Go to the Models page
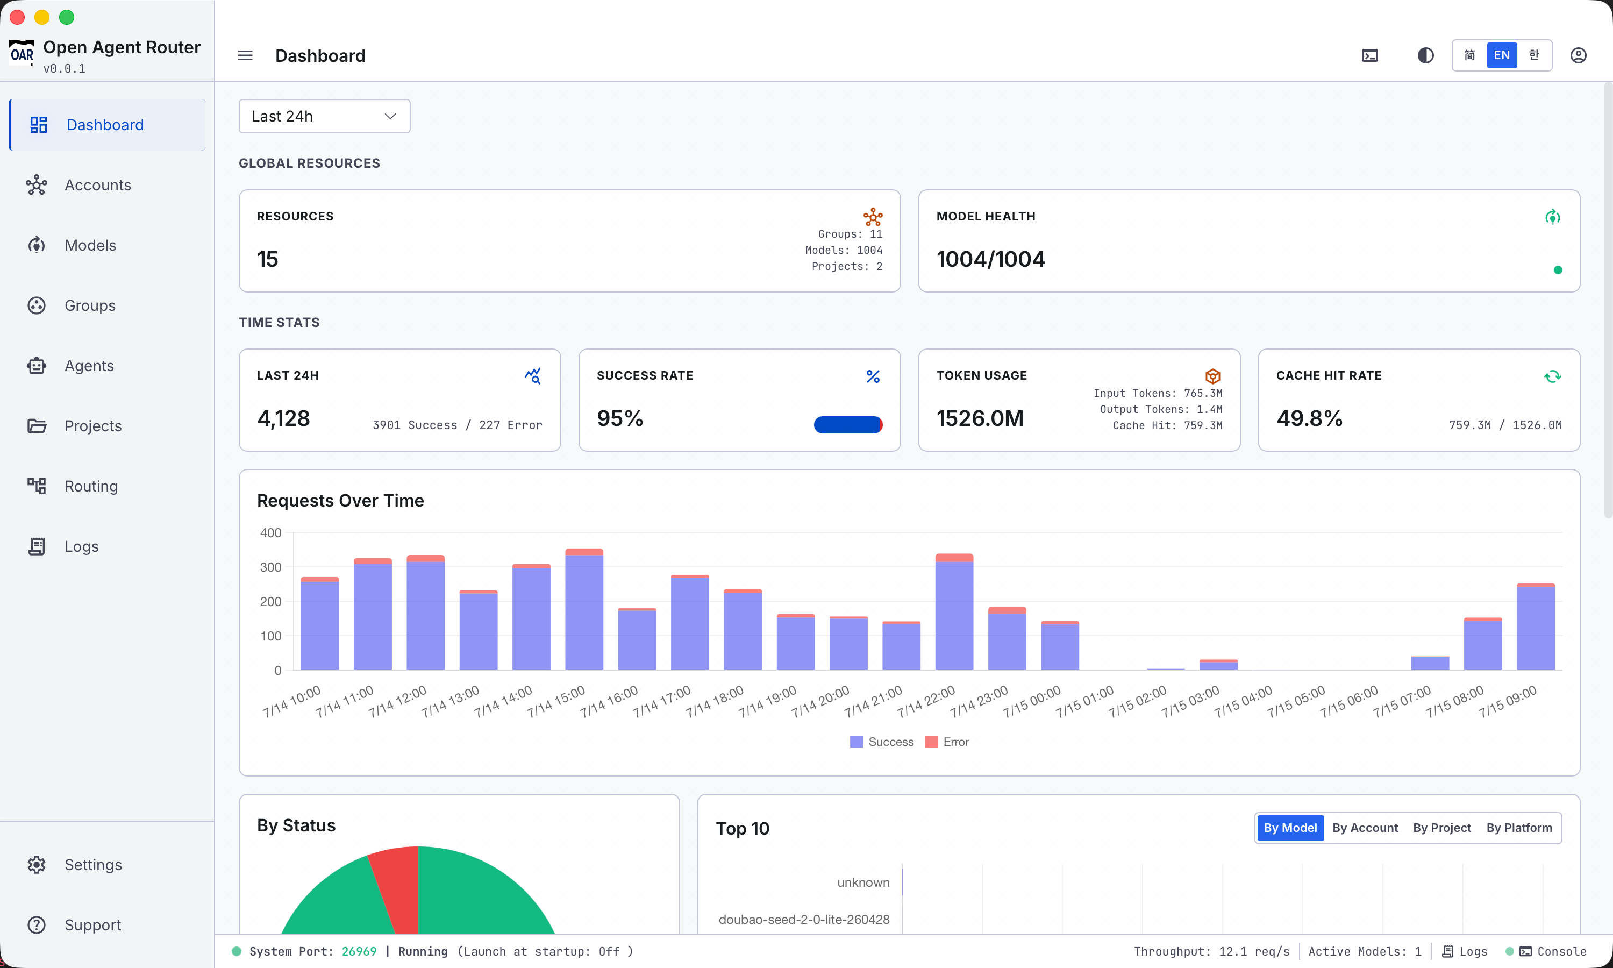This screenshot has height=968, width=1613. coord(108,245)
